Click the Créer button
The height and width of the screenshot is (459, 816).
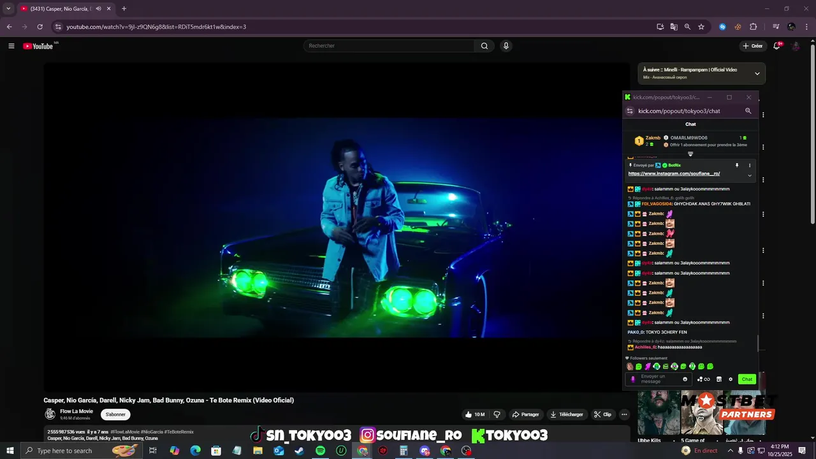(753, 46)
